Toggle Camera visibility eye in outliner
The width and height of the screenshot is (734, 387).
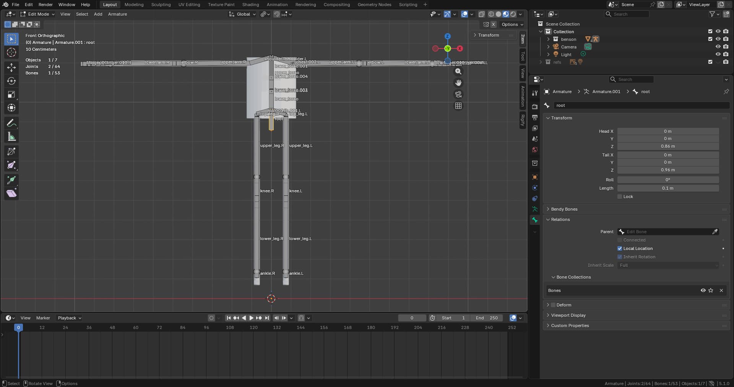pyautogui.click(x=718, y=47)
